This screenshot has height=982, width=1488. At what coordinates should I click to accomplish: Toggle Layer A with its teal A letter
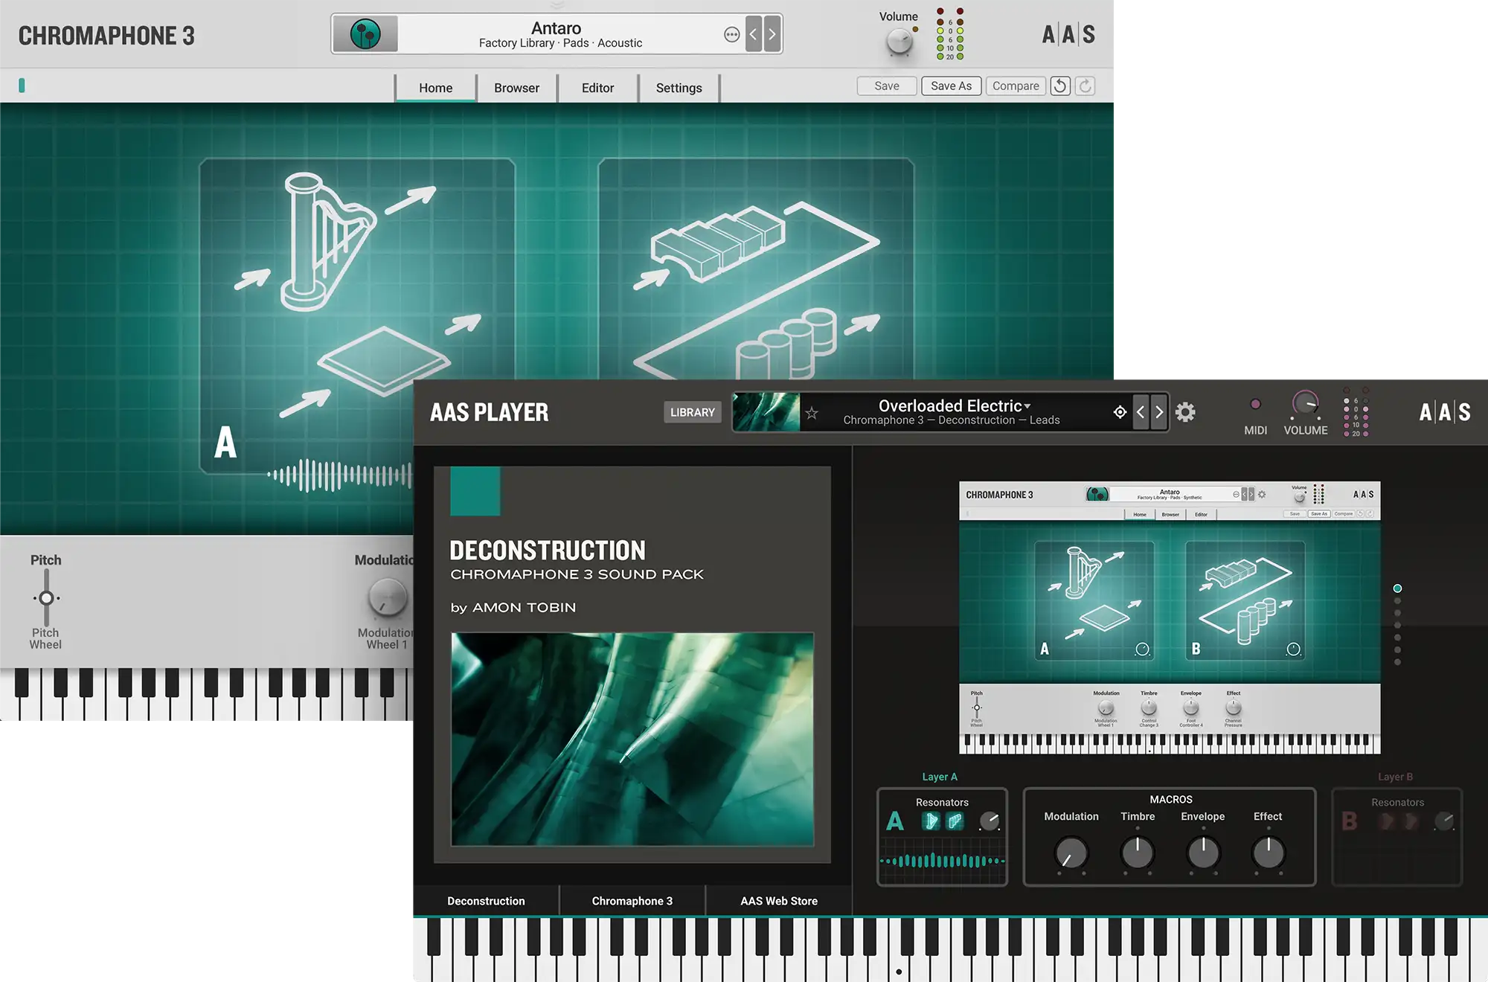[x=895, y=821]
